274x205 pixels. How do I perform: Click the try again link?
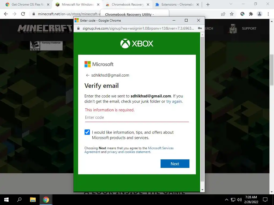tap(174, 101)
